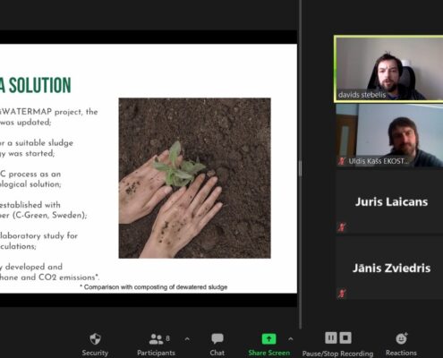Click the seedling photo on the shared slide
Screen dimensions: 443x358
pyautogui.click(x=195, y=178)
